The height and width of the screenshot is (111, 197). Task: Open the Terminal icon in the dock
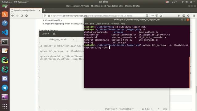tap(5, 42)
